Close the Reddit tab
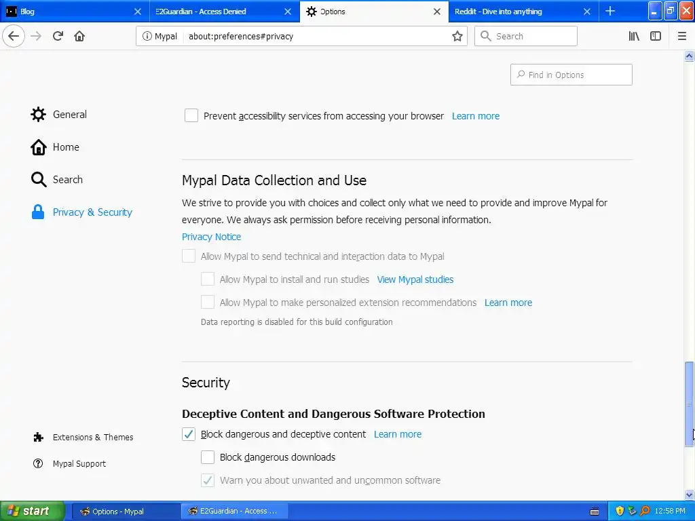695x521 pixels. (587, 12)
